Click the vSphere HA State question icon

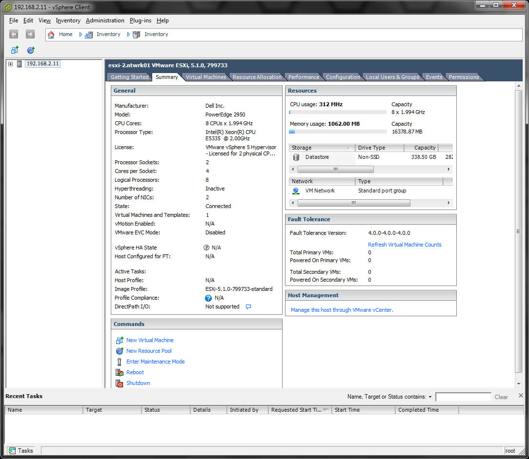coord(206,248)
